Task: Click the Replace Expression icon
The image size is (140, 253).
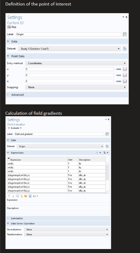Action: [x=105, y=153]
